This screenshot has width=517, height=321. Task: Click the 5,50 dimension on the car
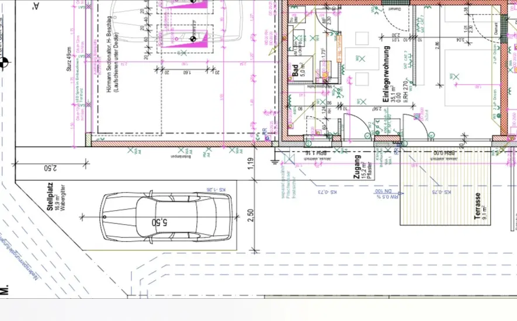[x=159, y=222]
